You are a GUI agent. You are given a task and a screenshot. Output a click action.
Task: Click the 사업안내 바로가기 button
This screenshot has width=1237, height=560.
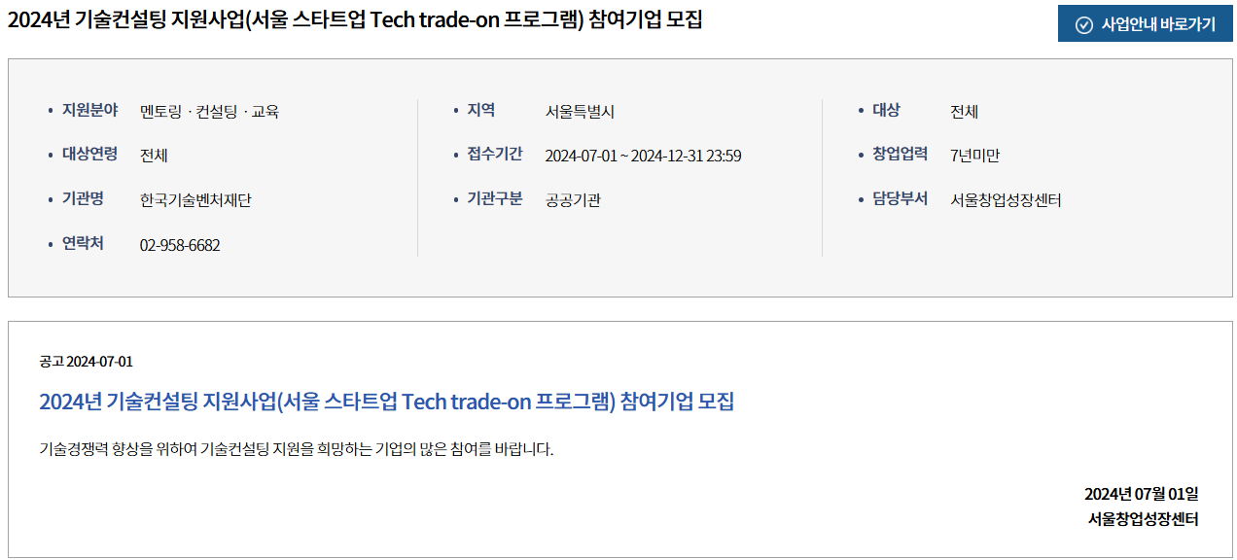(x=1145, y=24)
